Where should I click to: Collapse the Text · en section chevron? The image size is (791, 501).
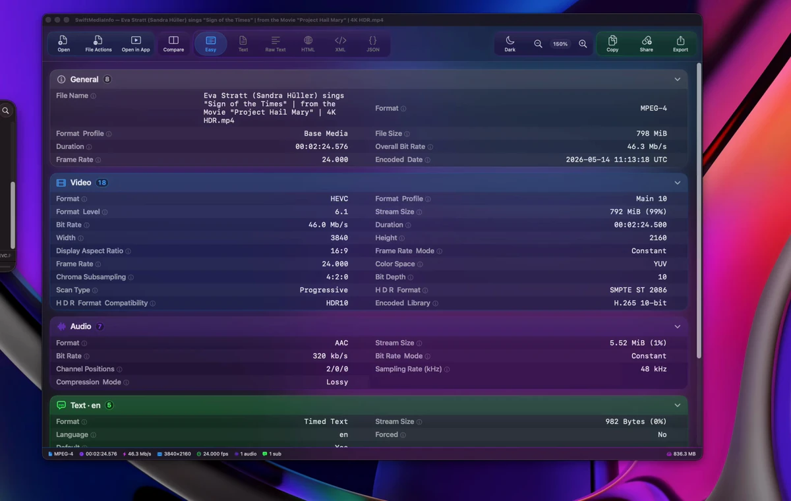(x=677, y=405)
